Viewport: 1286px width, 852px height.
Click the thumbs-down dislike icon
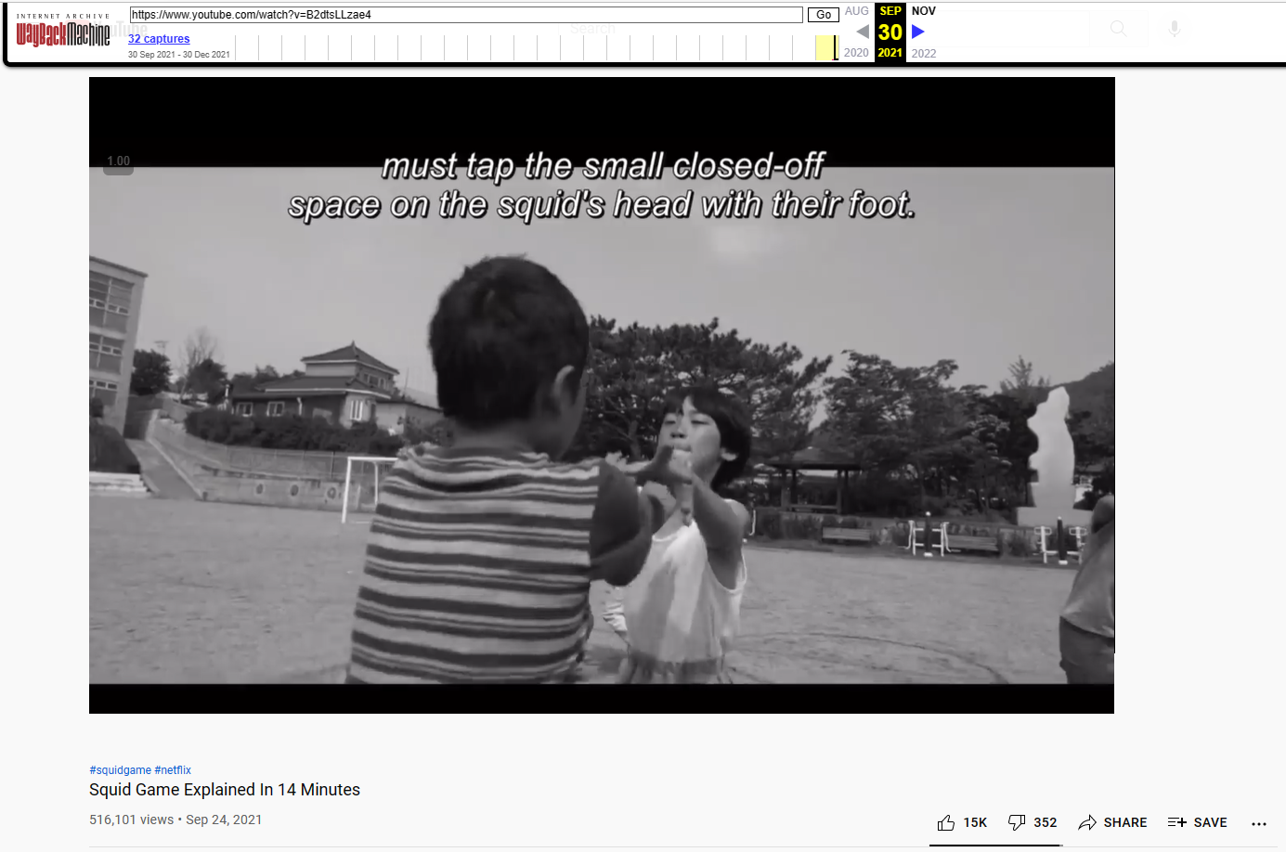1017,822
